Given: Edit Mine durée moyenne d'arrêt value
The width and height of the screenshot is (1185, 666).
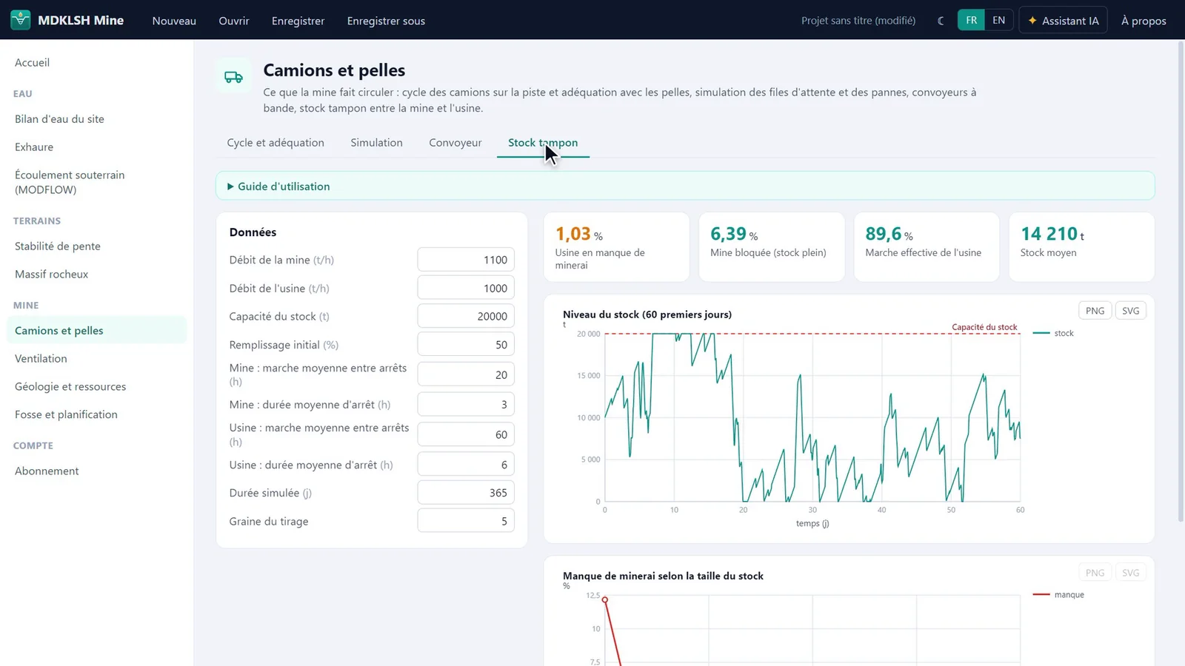Looking at the screenshot, I should [x=466, y=405].
